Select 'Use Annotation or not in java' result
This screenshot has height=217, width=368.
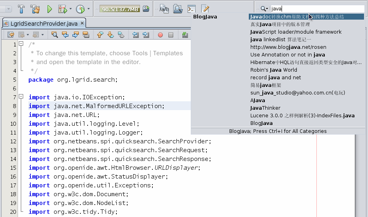click(x=306, y=55)
